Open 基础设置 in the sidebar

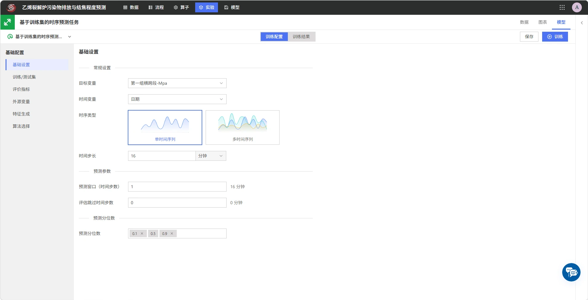(37, 65)
